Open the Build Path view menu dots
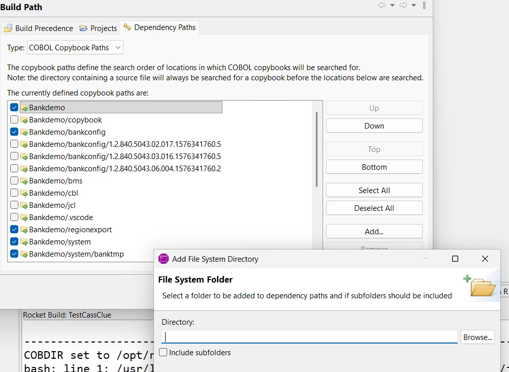509x372 pixels. [x=424, y=5]
